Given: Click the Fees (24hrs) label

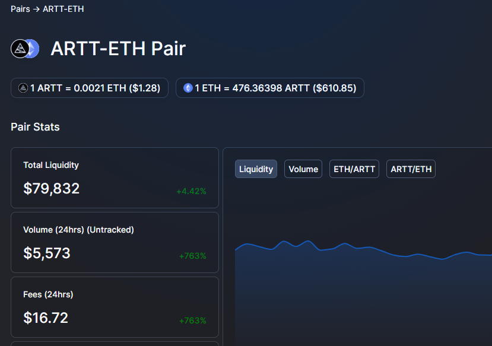Looking at the screenshot, I should [48, 294].
